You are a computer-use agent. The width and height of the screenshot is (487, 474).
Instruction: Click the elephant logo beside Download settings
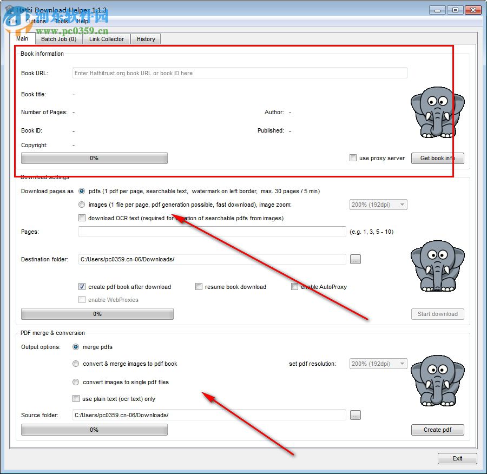[x=437, y=266]
